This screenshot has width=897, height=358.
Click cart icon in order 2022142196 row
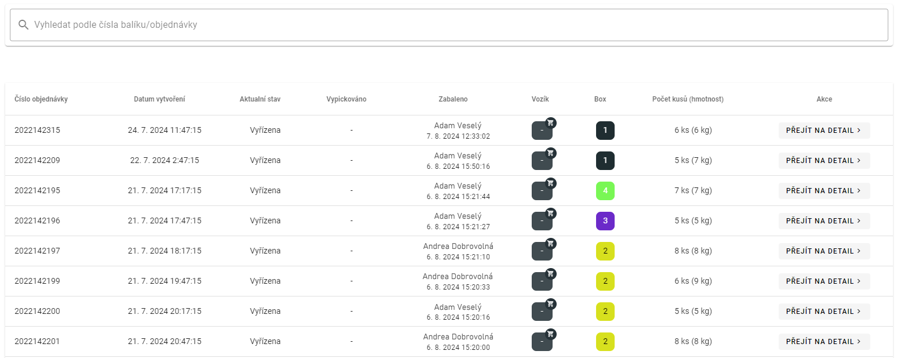coord(551,213)
